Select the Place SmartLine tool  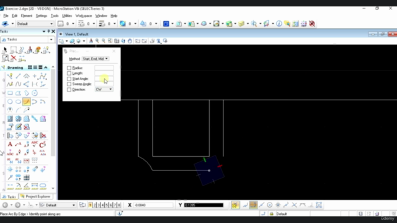coord(10,76)
